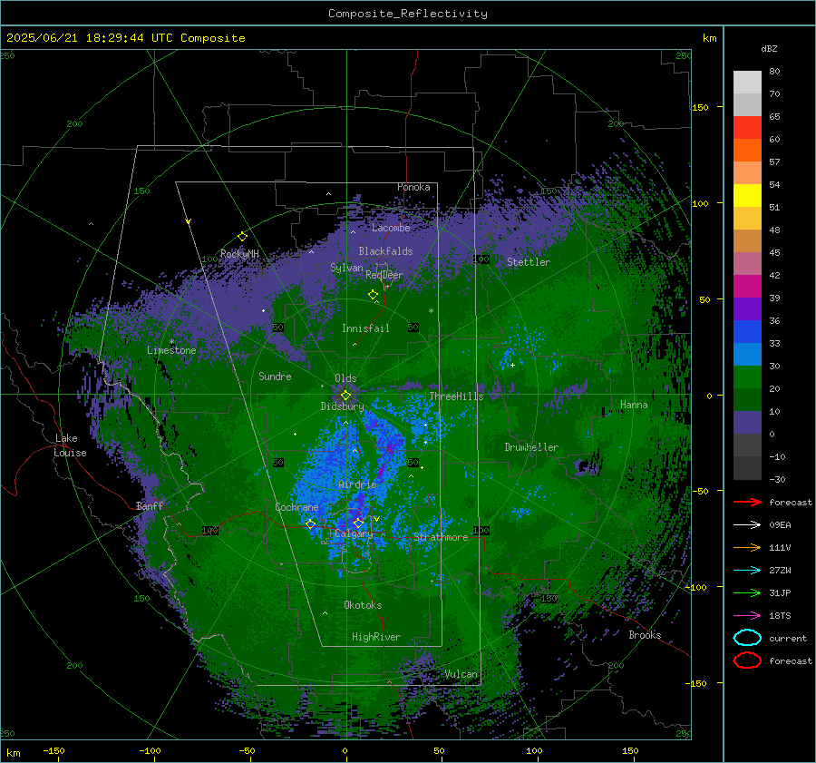The height and width of the screenshot is (763, 816).
Task: Click the purple swatch between 10 and 0 dBZ
Action: [747, 423]
